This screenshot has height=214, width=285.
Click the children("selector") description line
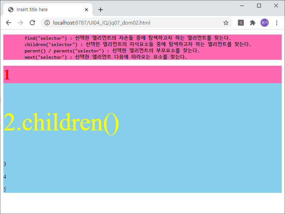coord(138,45)
